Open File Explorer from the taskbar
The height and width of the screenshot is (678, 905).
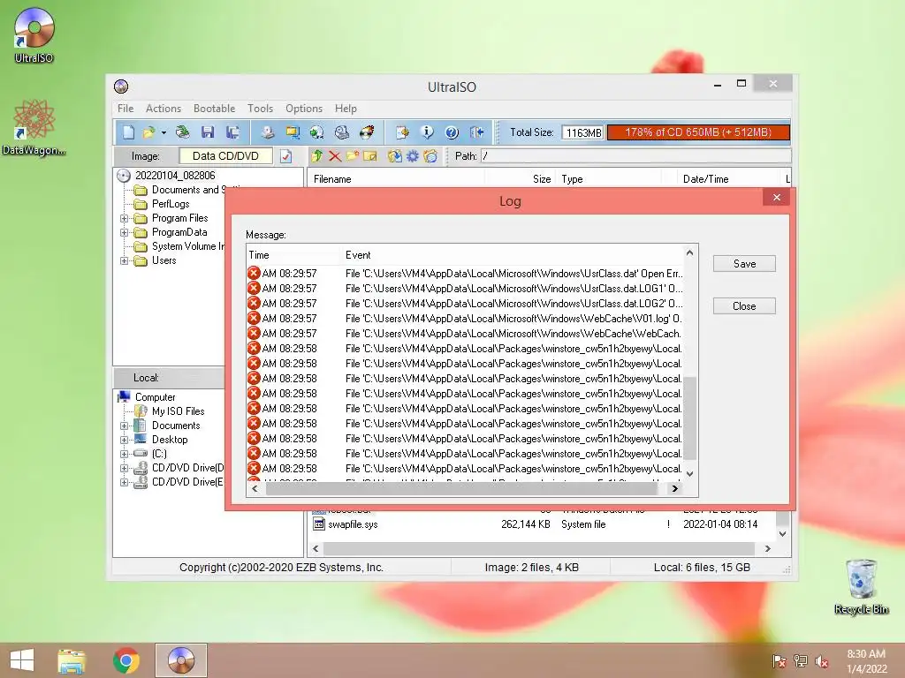(x=72, y=660)
